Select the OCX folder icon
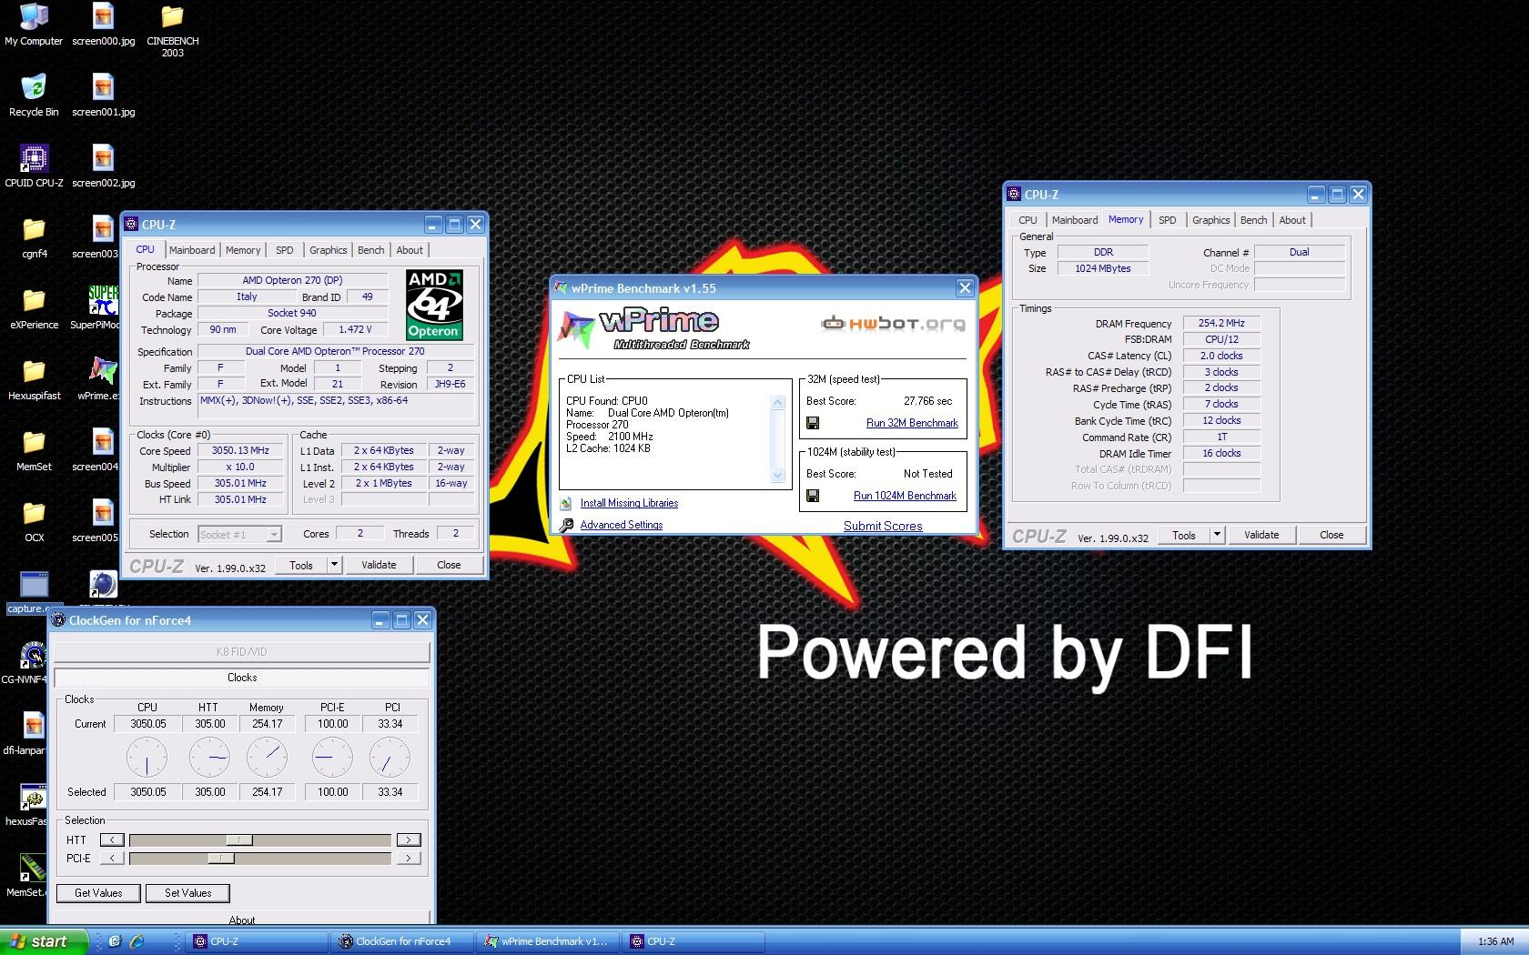1529x955 pixels. point(34,521)
